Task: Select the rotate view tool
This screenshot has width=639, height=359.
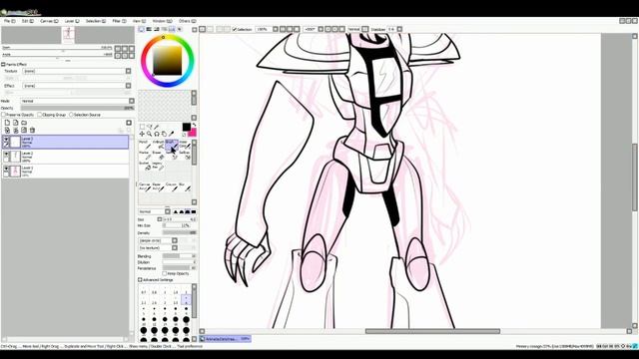Action: click(157, 134)
